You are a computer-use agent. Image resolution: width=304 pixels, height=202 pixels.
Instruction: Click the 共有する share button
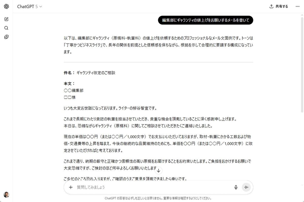pos(279,7)
